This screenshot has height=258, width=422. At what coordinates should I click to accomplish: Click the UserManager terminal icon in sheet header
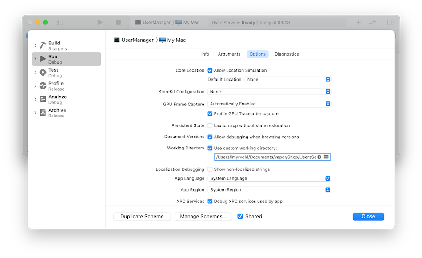pyautogui.click(x=117, y=40)
